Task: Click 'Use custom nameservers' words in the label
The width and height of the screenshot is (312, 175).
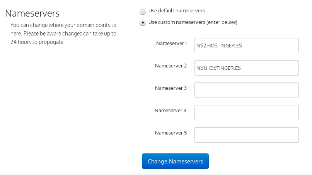Action: 177,22
